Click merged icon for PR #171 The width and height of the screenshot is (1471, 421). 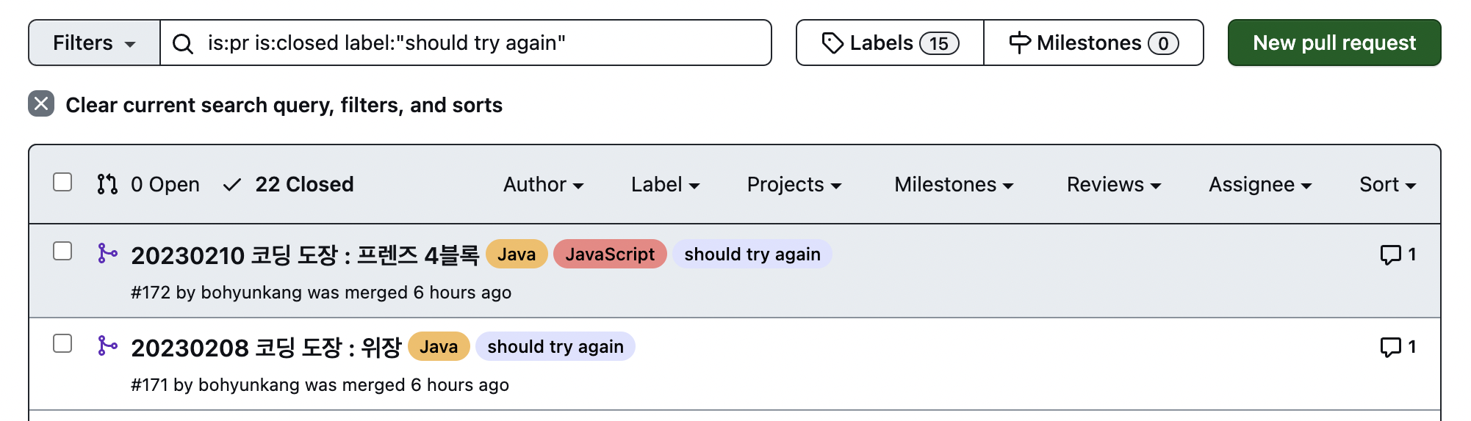coord(107,346)
